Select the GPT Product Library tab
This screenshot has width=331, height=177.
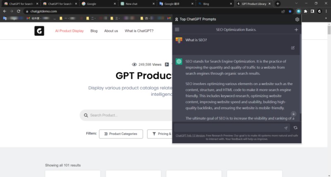(254, 4)
